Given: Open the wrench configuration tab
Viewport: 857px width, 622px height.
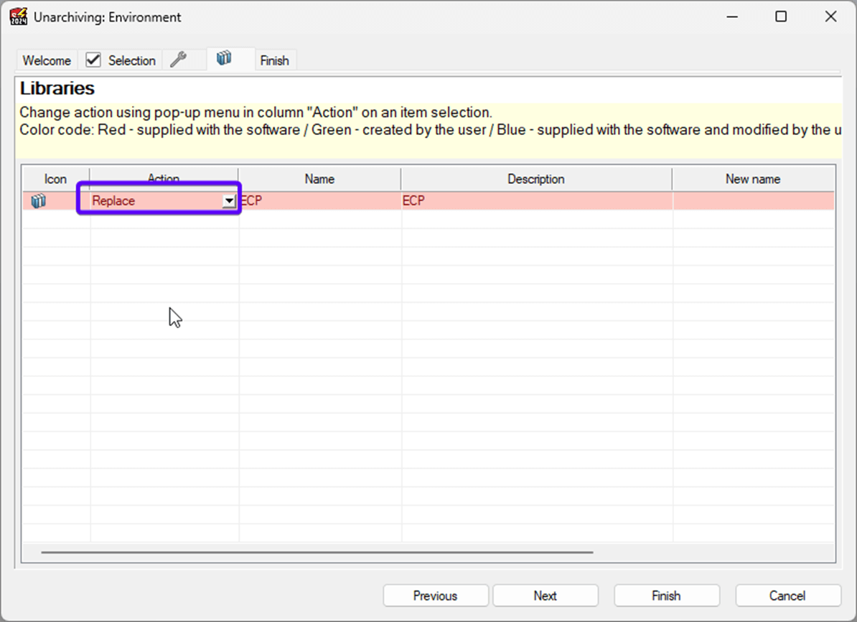Looking at the screenshot, I should pyautogui.click(x=178, y=59).
